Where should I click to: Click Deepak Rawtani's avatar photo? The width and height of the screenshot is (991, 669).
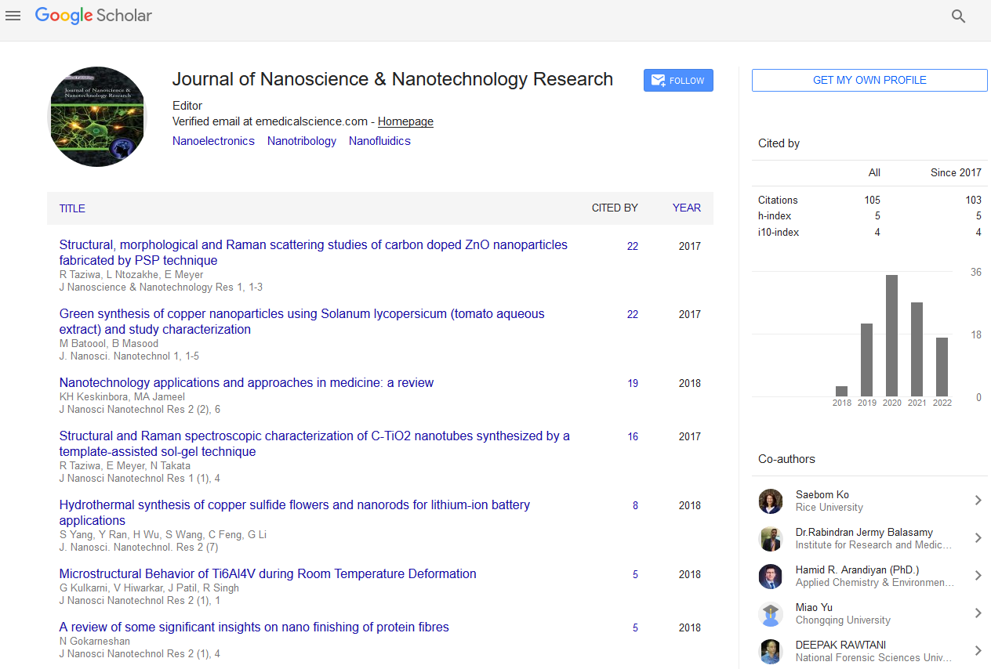pos(771,651)
